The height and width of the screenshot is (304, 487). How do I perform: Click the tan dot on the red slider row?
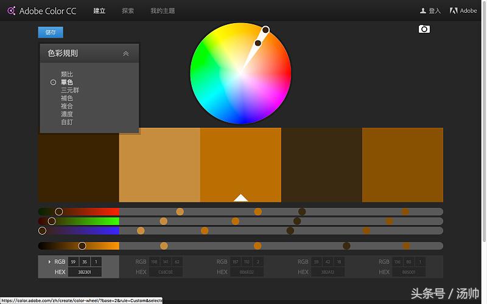[x=180, y=212]
